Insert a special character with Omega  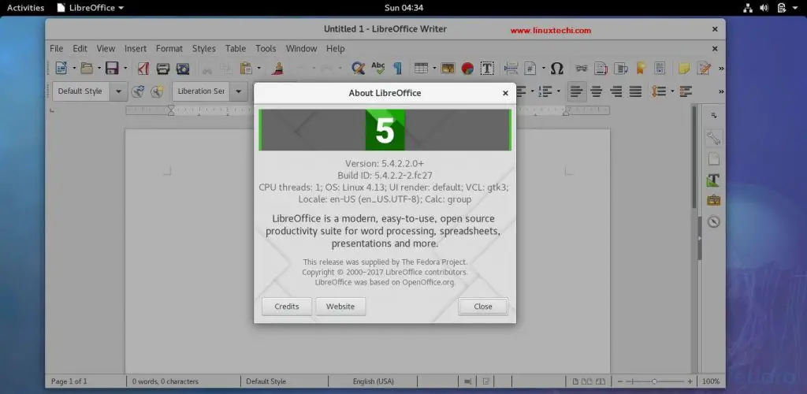tap(557, 68)
